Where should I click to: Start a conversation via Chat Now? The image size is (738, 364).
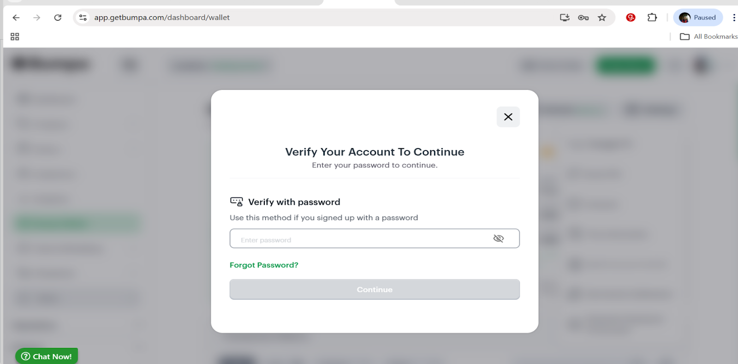pyautogui.click(x=46, y=356)
